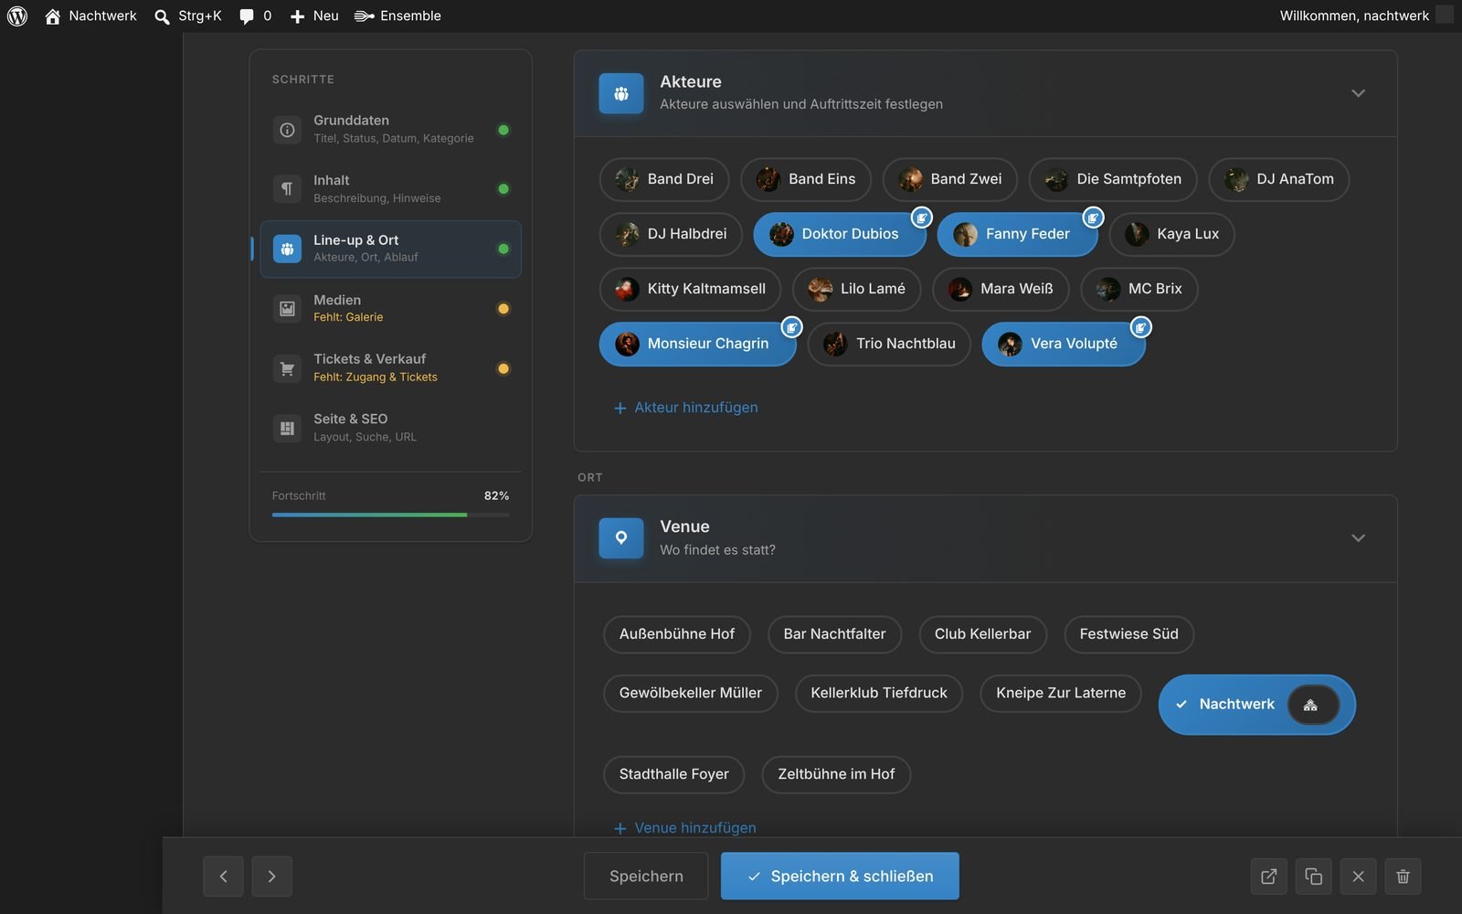Click Venue hinzufügen link
1462x914 pixels.
coord(684,828)
